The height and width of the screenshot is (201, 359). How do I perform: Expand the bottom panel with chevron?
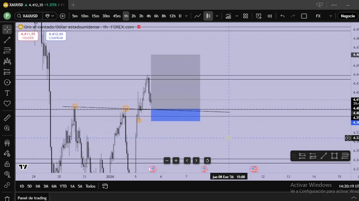[354, 198]
